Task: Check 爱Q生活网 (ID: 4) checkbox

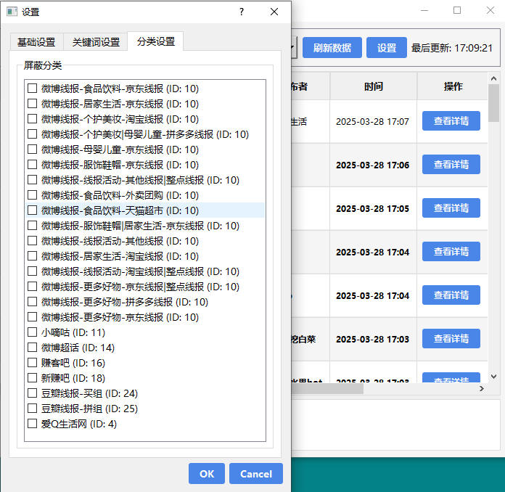Action: tap(32, 424)
